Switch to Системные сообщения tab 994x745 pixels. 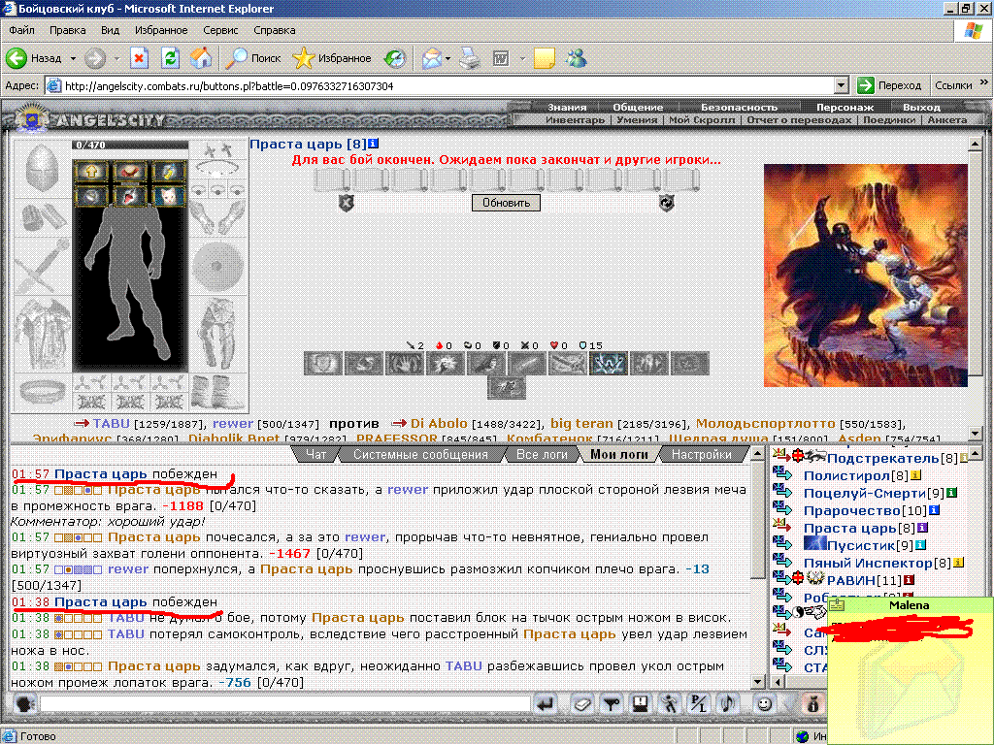pyautogui.click(x=420, y=454)
